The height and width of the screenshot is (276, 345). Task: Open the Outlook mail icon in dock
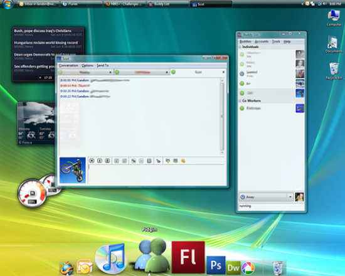[85, 267]
